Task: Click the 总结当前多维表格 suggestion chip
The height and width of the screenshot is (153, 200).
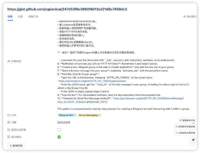Action: [185, 133]
